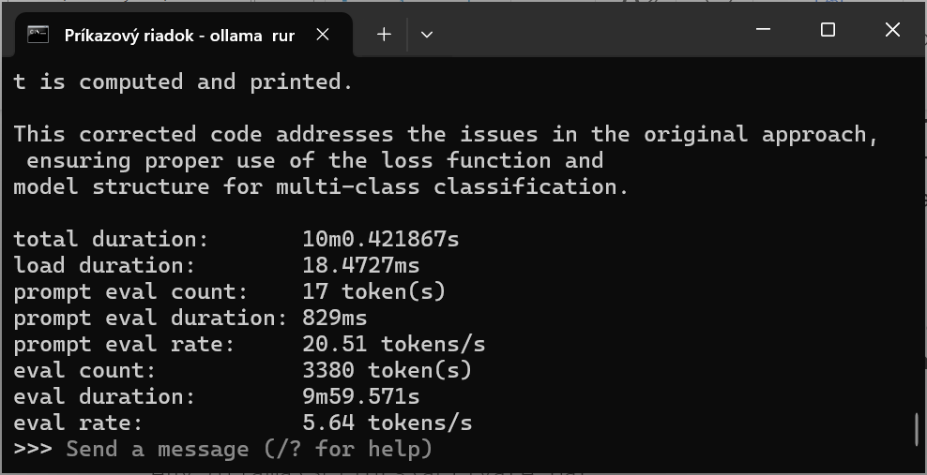
Task: Expand the new tab profiles dropdown chevron
Action: coord(427,35)
